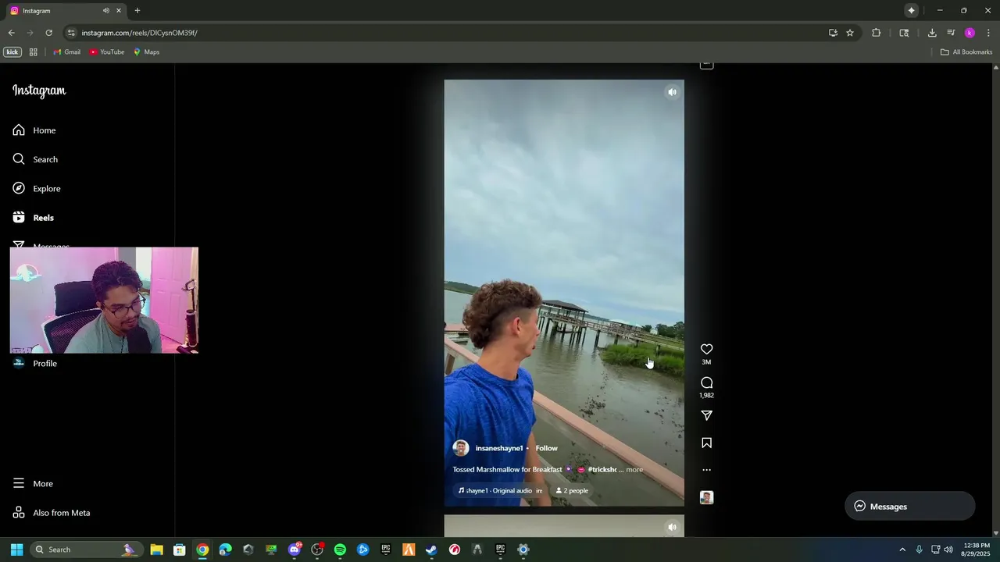View the '2 people' tagged chip
Screen dimensions: 1000x562
pyautogui.click(x=572, y=490)
